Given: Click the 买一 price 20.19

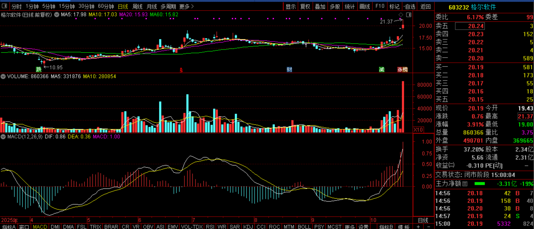Looking at the screenshot, I should (x=476, y=67).
